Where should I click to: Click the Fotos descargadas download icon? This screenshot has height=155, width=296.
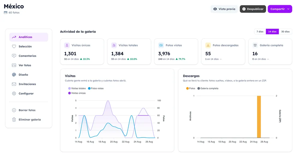[208, 45]
